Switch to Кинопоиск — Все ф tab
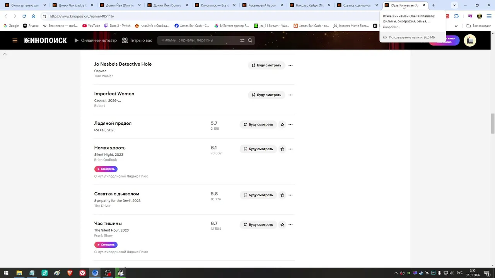 tap(215, 5)
